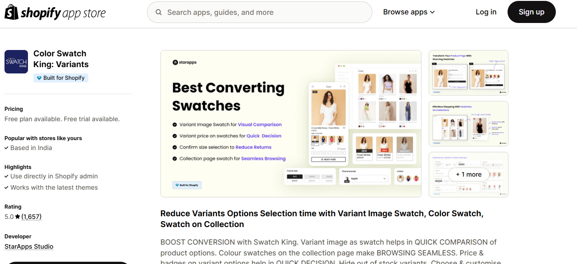Open the main Best Converting Swatches image
577x264 pixels.
pyautogui.click(x=291, y=123)
